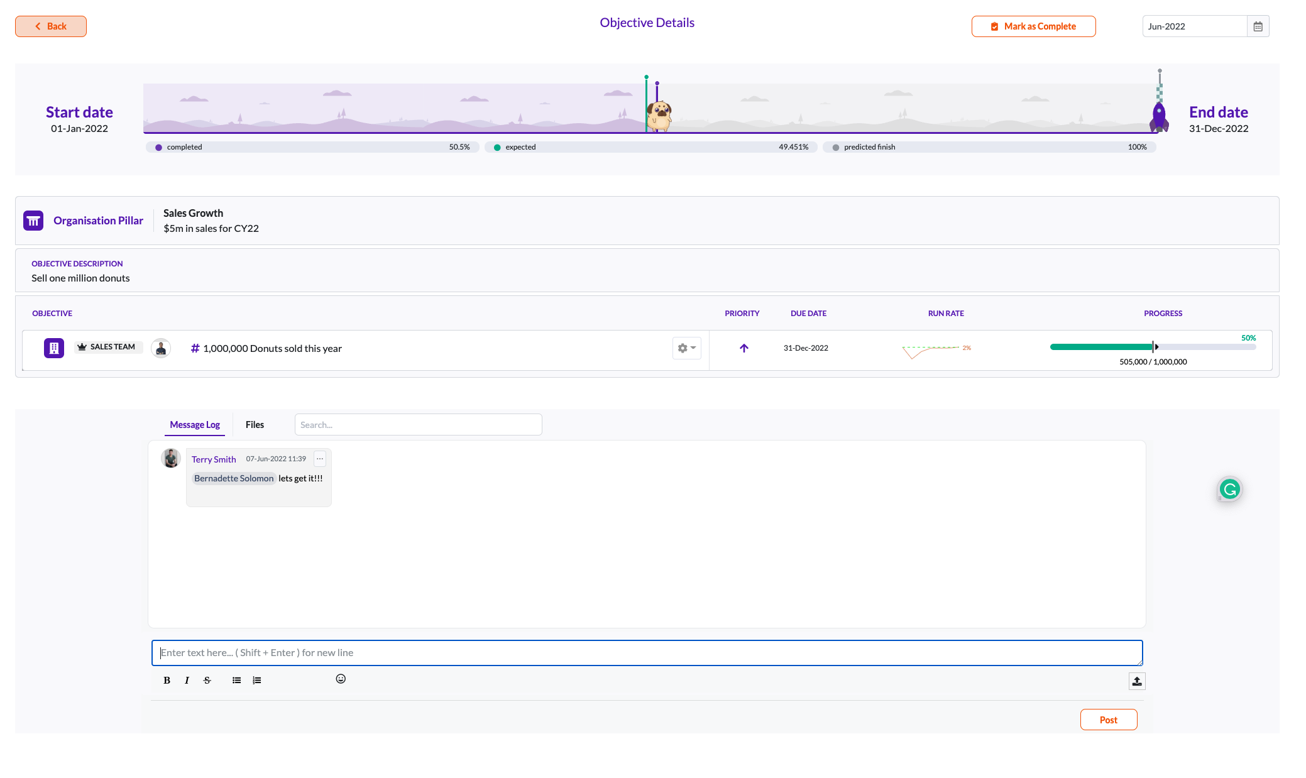Open 1,000,000 Donuts sold this year objective
The width and height of the screenshot is (1306, 778).
[272, 348]
